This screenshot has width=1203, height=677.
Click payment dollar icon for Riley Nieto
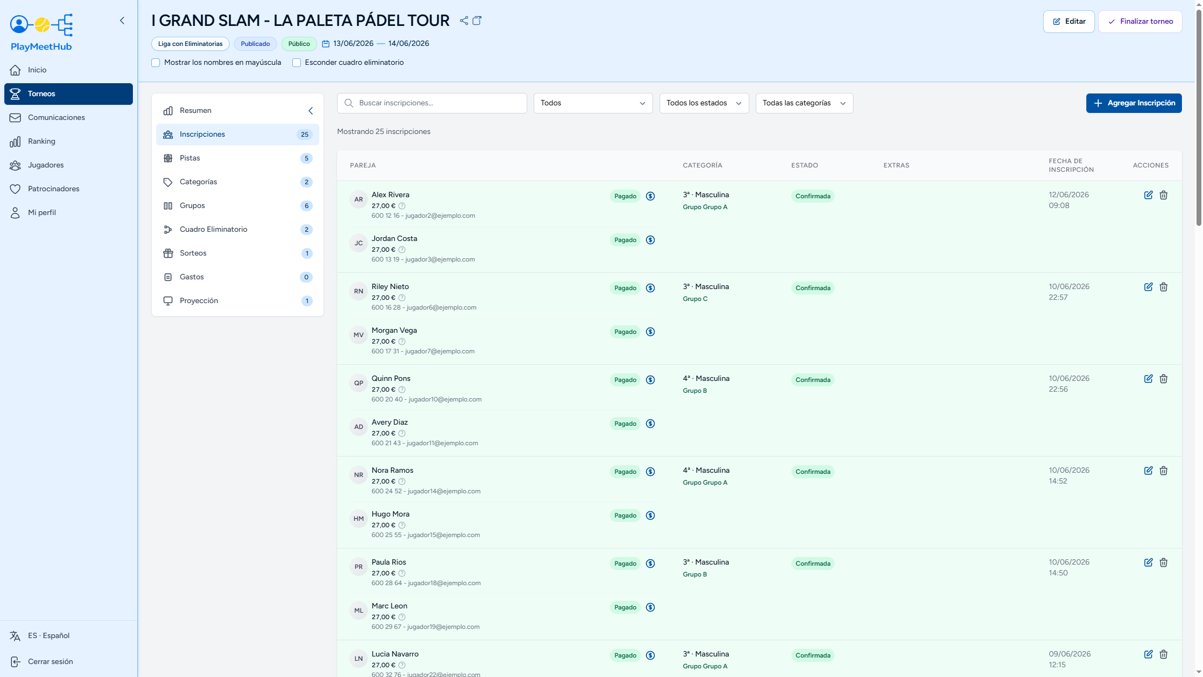click(x=650, y=288)
